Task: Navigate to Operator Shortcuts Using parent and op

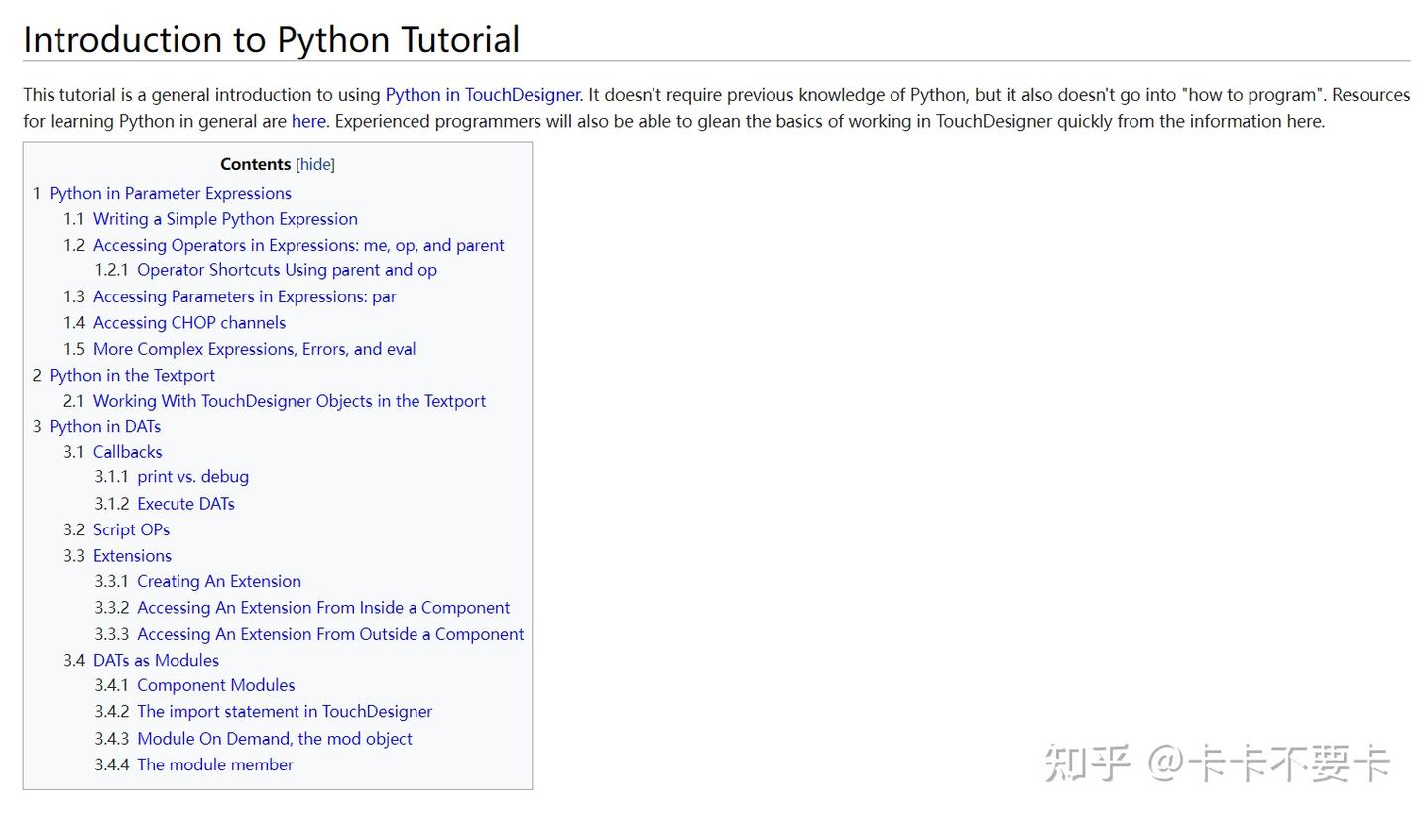Action: tap(287, 270)
